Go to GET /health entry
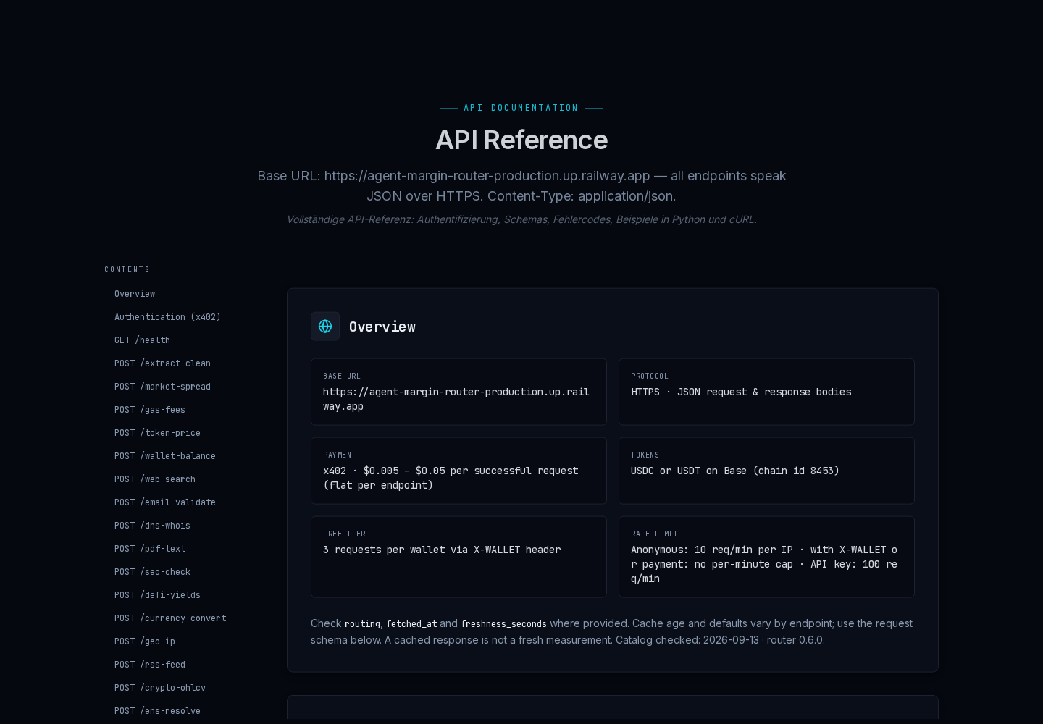This screenshot has height=724, width=1043. pos(142,340)
